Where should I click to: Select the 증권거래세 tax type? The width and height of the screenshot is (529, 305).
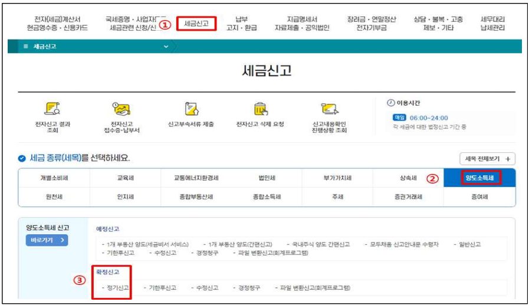(x=408, y=196)
